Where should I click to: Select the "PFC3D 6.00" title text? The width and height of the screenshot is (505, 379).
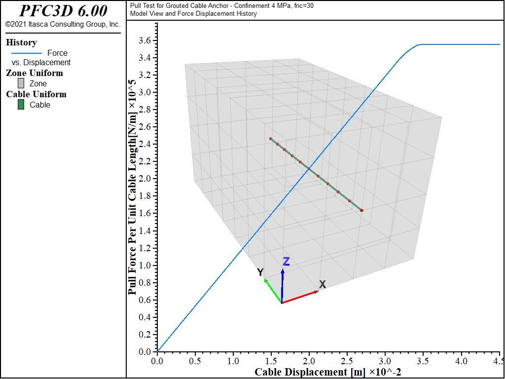click(63, 11)
